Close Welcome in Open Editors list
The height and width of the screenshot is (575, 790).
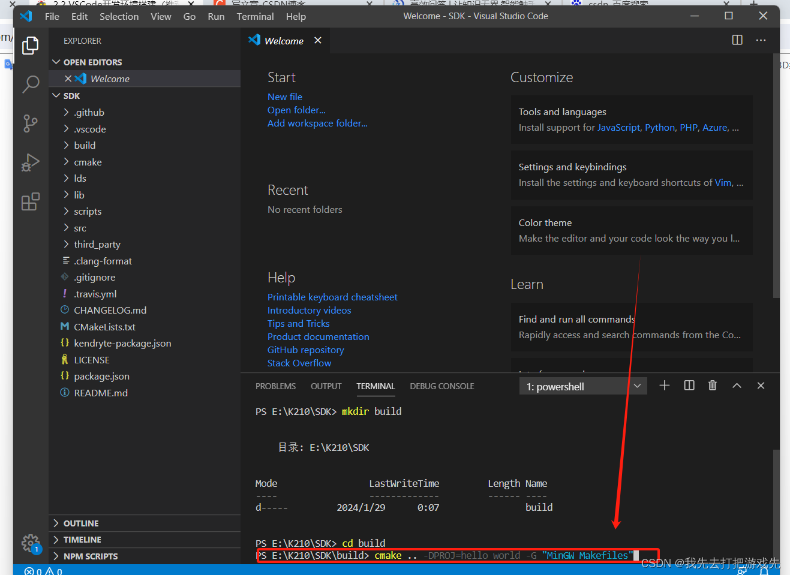(68, 79)
